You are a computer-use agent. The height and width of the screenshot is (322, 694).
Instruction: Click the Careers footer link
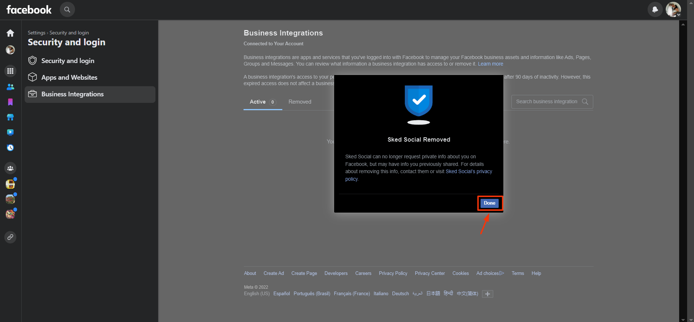363,273
